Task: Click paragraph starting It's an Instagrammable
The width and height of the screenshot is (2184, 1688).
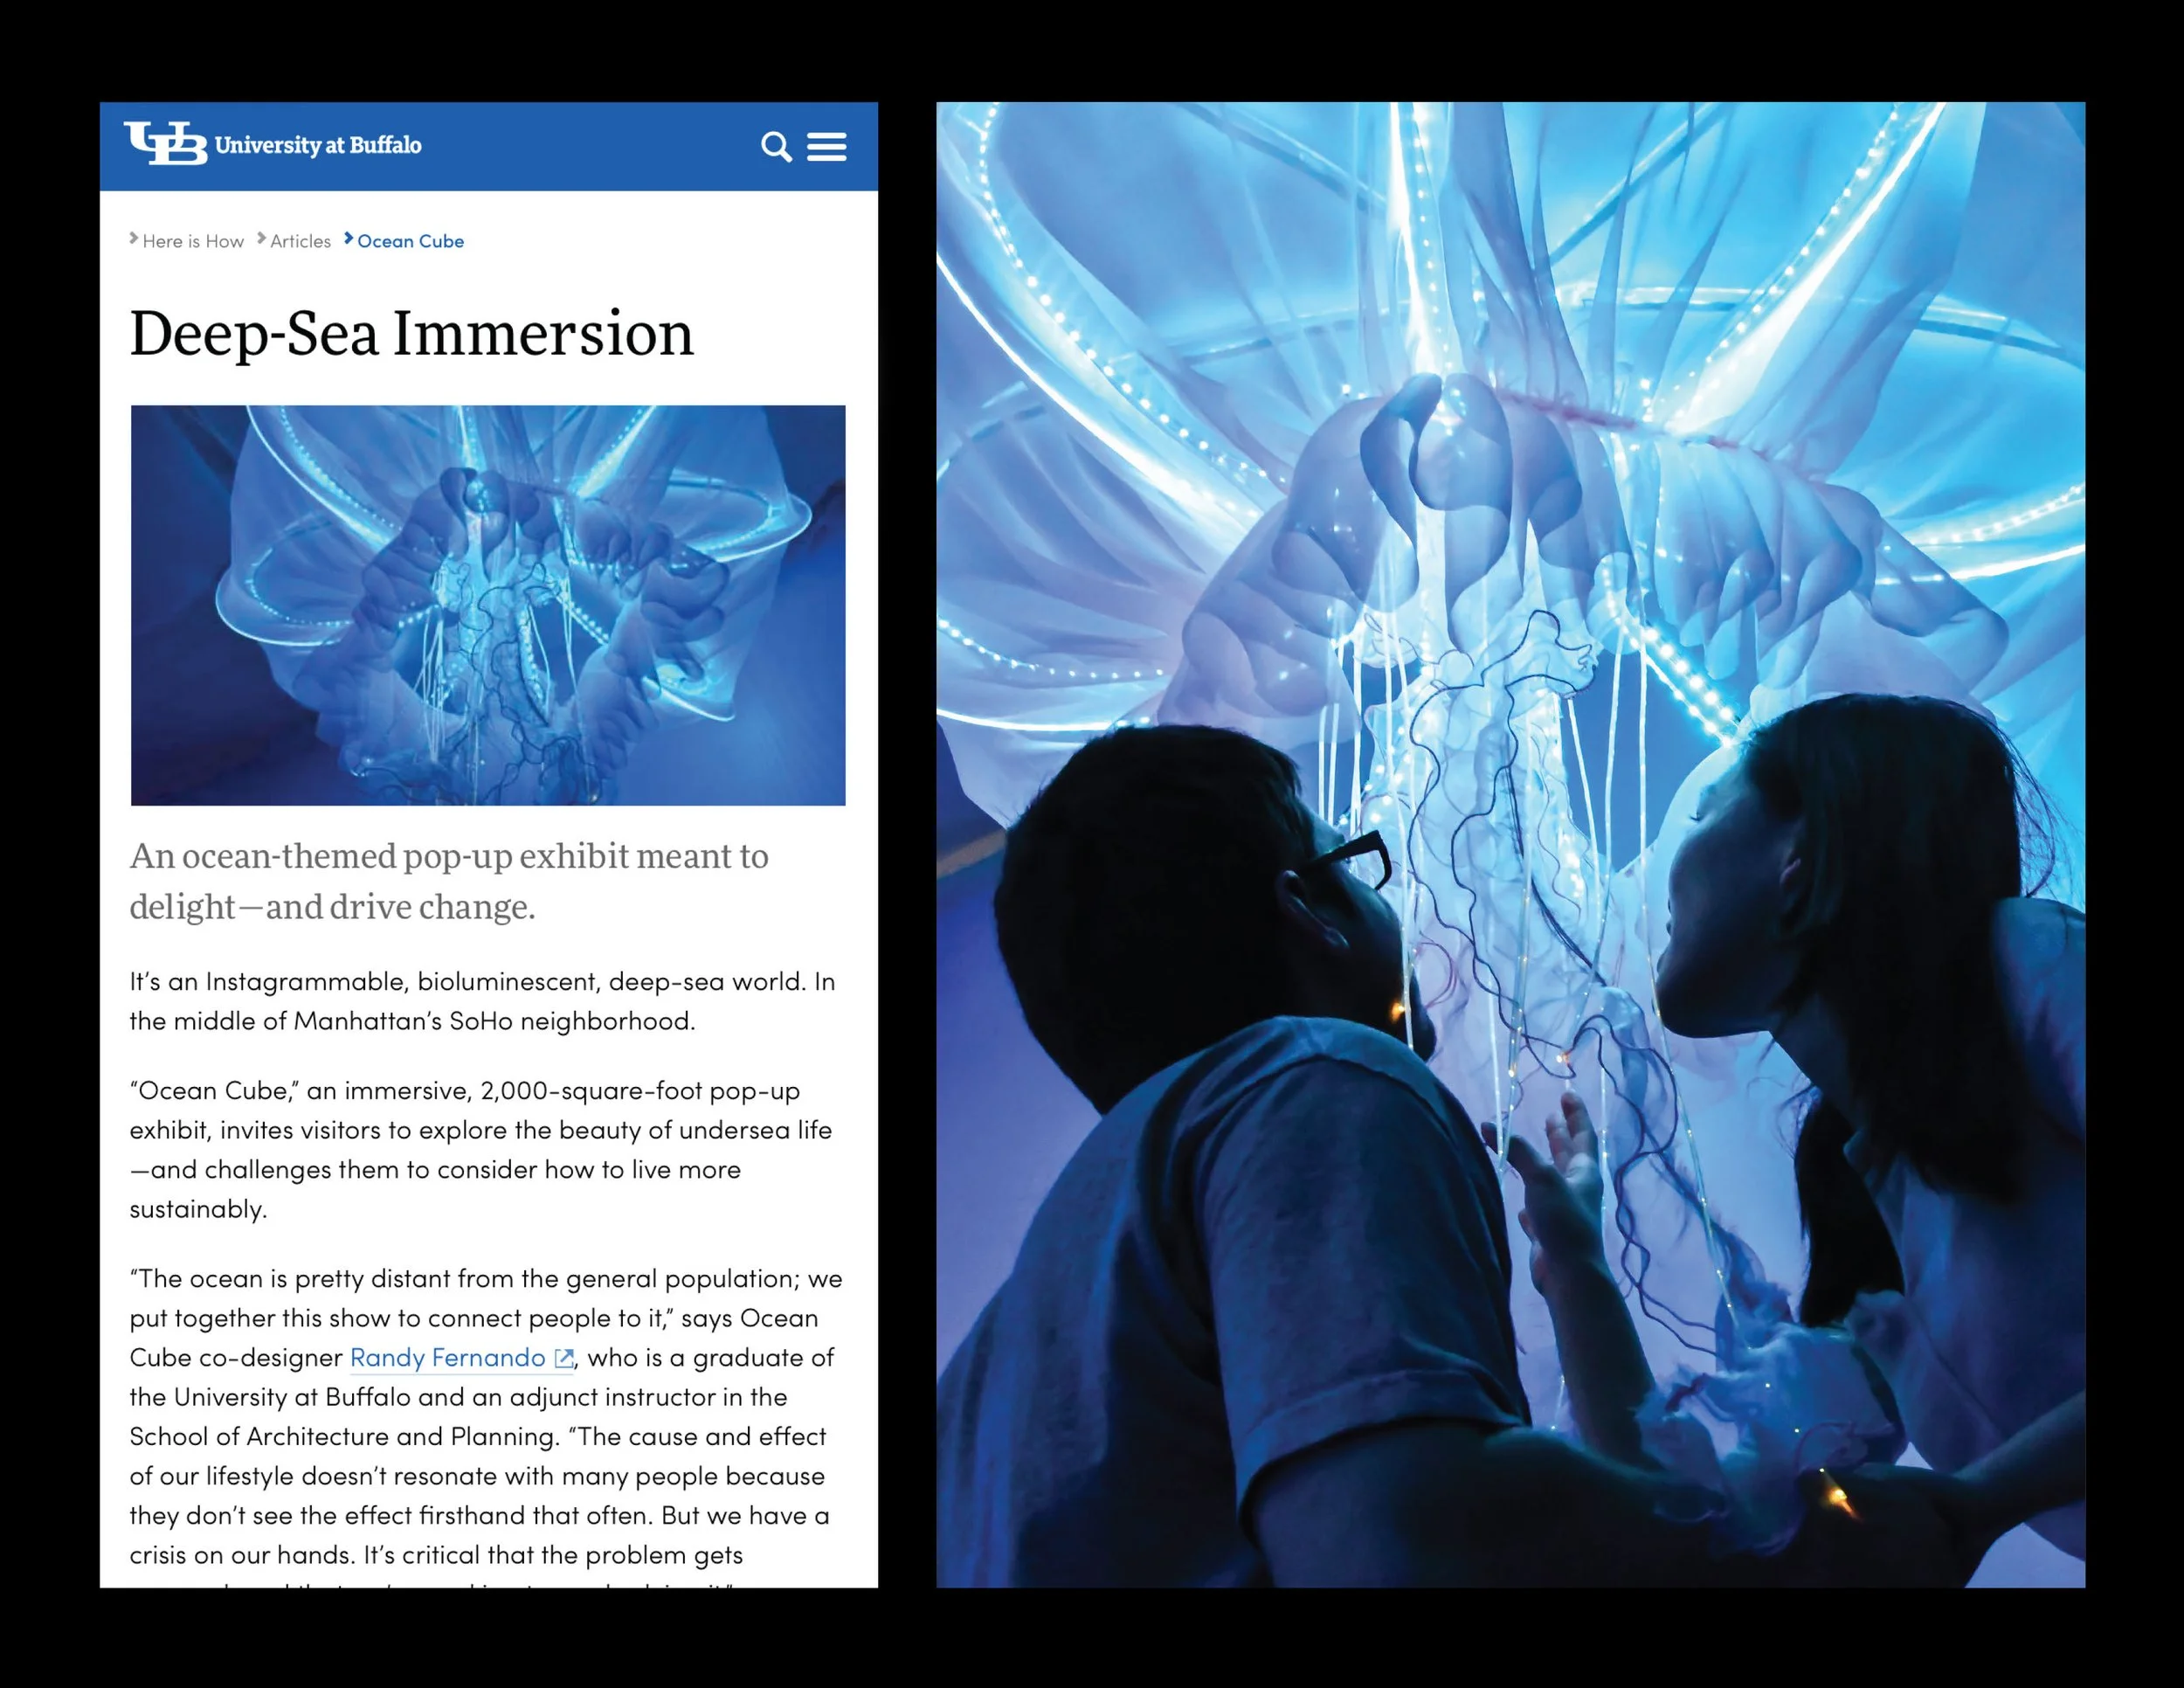Action: (x=482, y=1001)
